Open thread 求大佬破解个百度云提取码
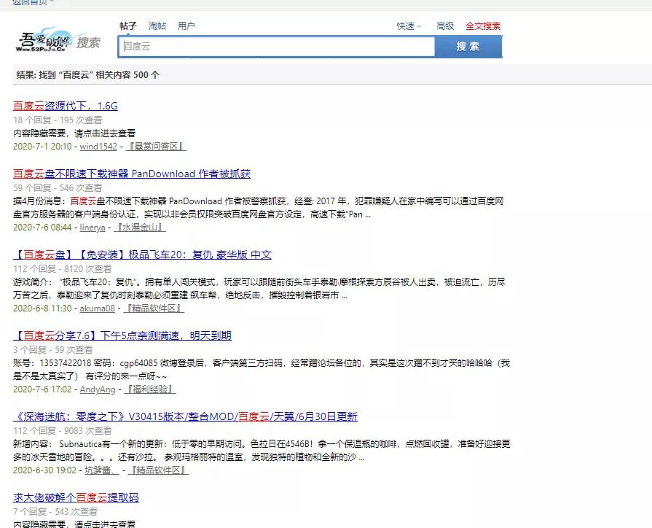Viewport: 652px width, 528px height. pos(76,497)
